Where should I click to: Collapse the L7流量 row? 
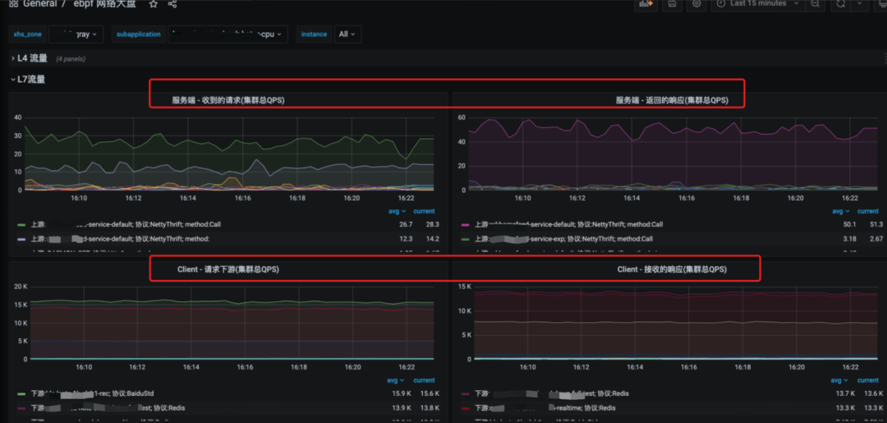[x=28, y=79]
